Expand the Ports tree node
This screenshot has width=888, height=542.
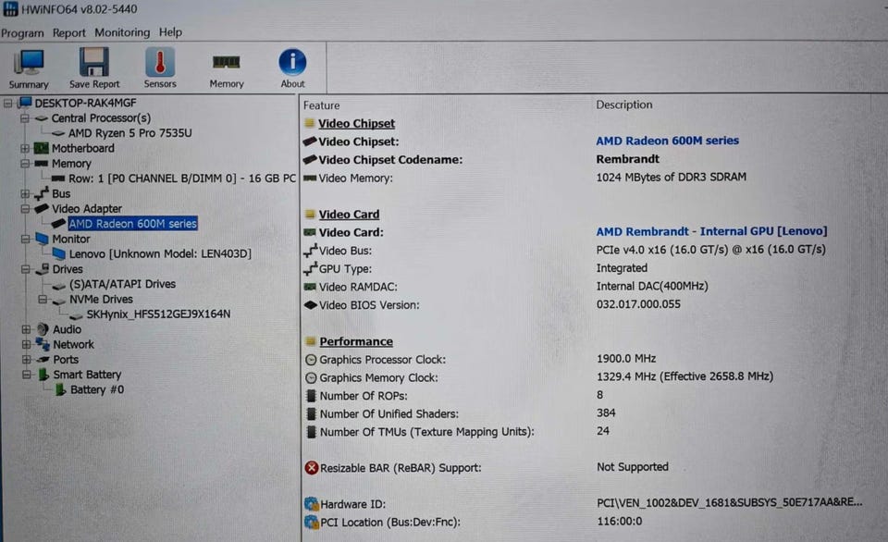point(26,359)
